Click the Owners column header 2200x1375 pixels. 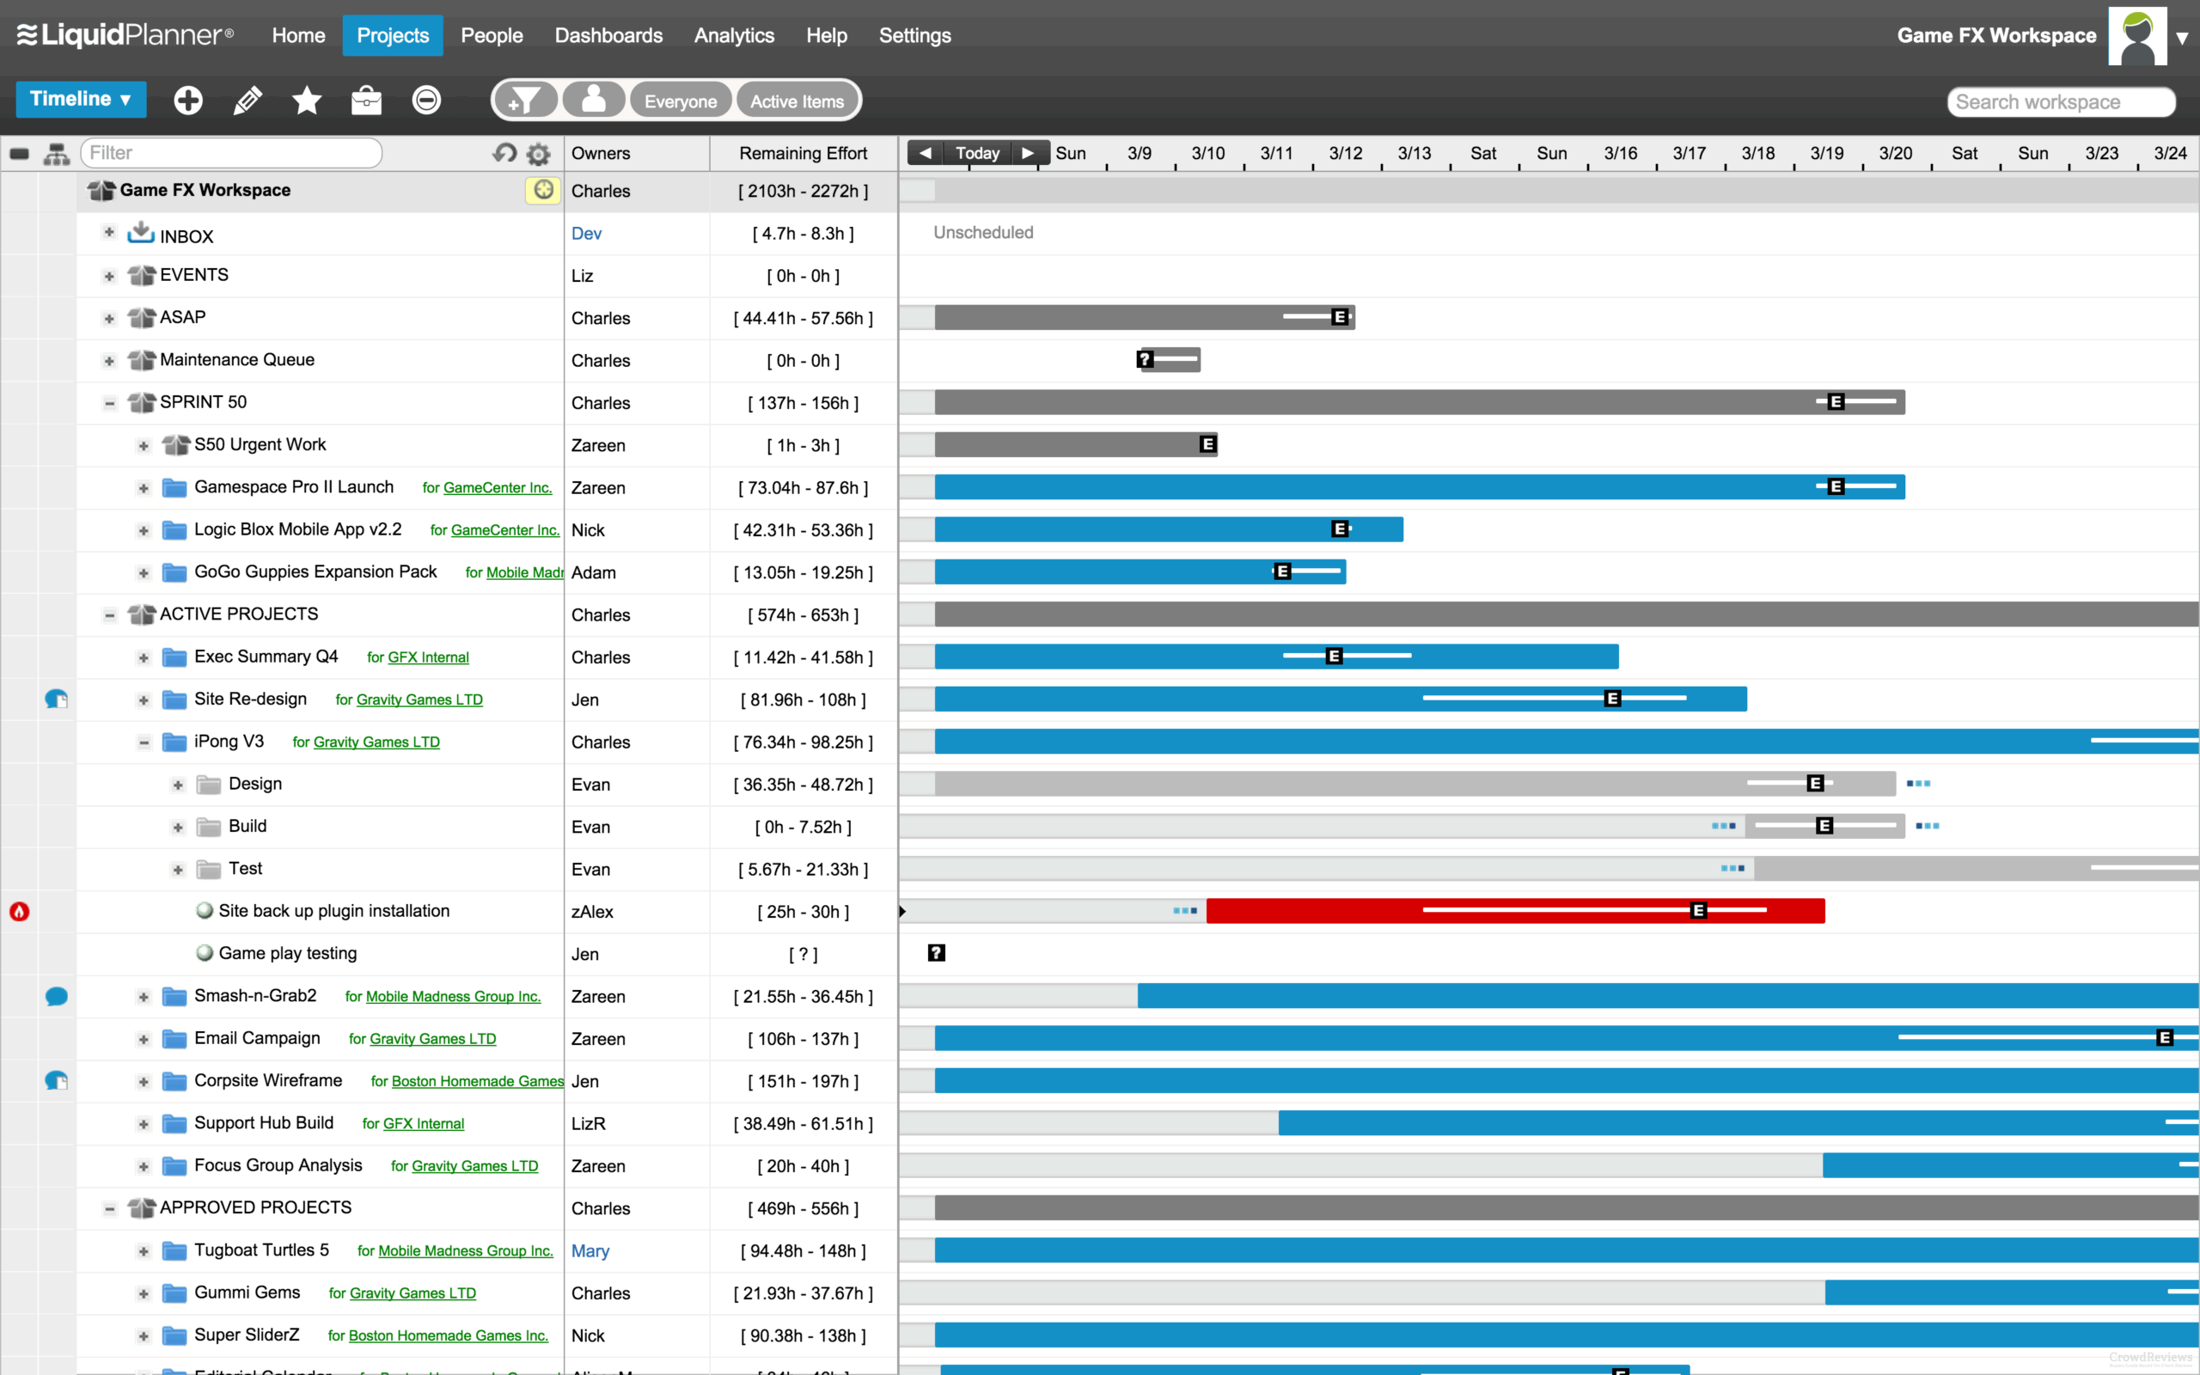click(636, 153)
